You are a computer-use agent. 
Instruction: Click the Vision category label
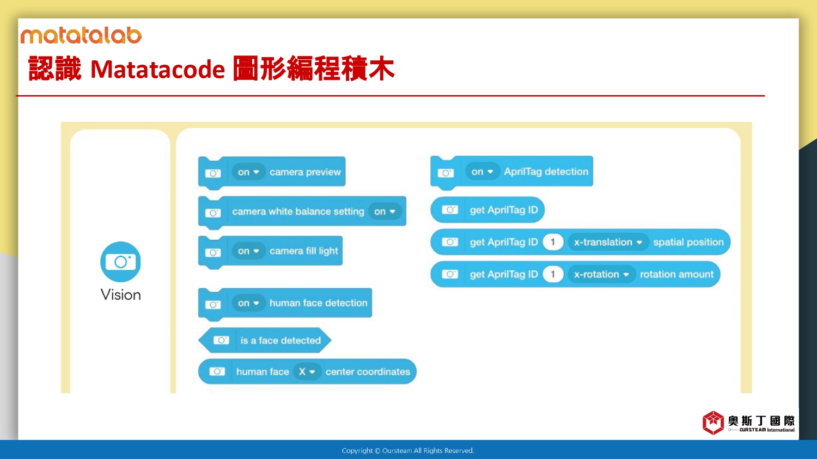121,295
